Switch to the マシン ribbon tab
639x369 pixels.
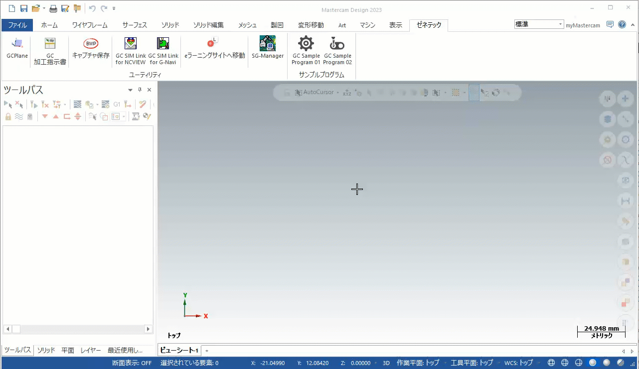tap(367, 25)
